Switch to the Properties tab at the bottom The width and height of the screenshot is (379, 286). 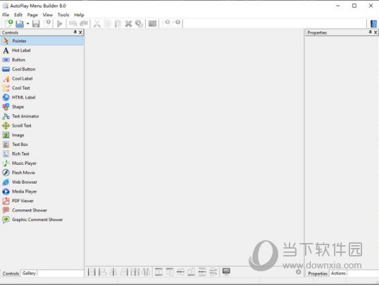coord(318,274)
